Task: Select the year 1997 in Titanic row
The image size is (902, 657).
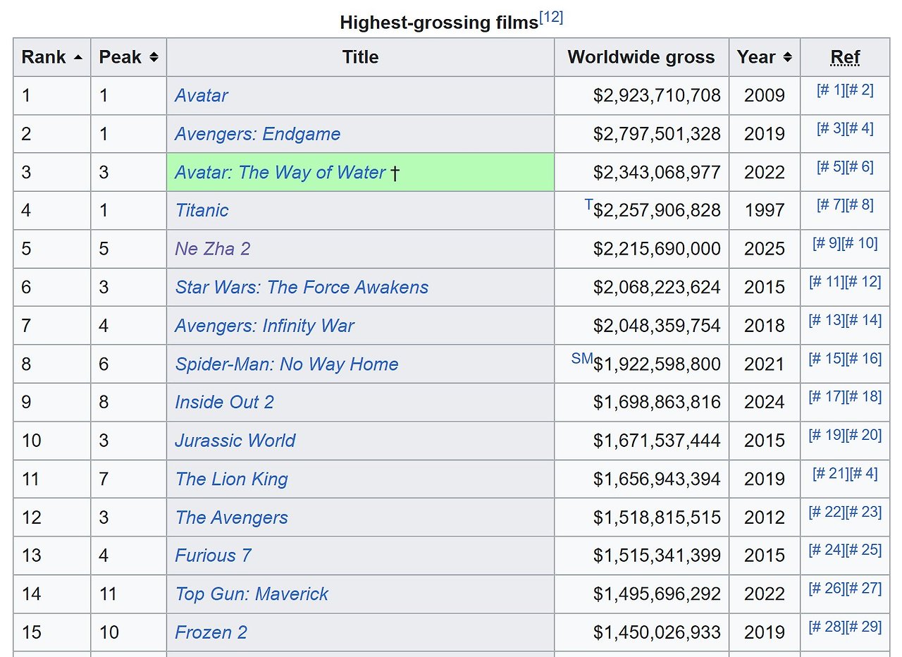Action: [x=765, y=210]
